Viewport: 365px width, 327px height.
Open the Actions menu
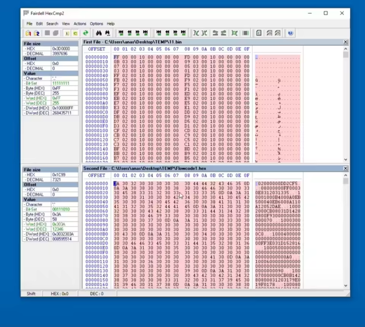tap(80, 24)
